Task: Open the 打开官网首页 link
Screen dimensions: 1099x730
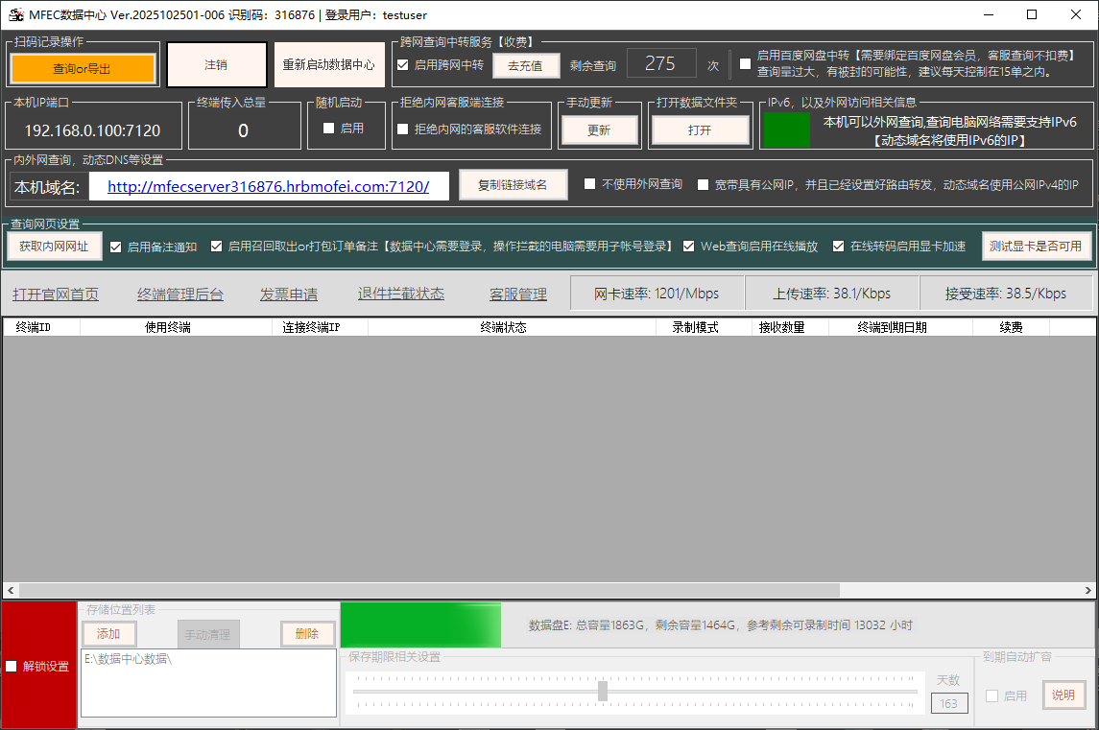Action: [56, 294]
